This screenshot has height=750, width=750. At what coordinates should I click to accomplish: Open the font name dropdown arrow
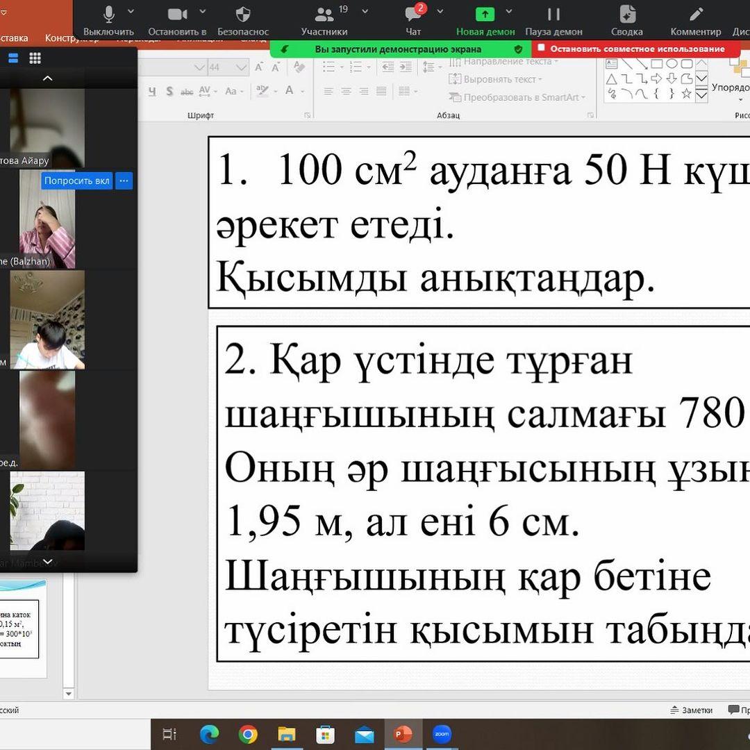click(200, 68)
